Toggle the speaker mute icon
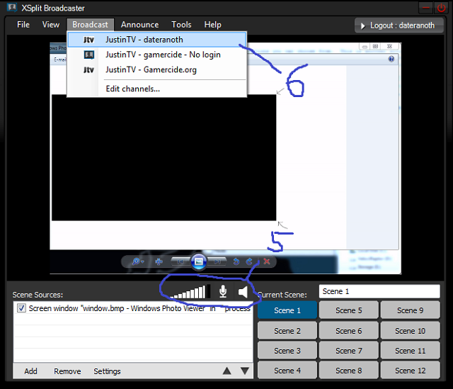Image resolution: width=453 pixels, height=389 pixels. point(243,292)
